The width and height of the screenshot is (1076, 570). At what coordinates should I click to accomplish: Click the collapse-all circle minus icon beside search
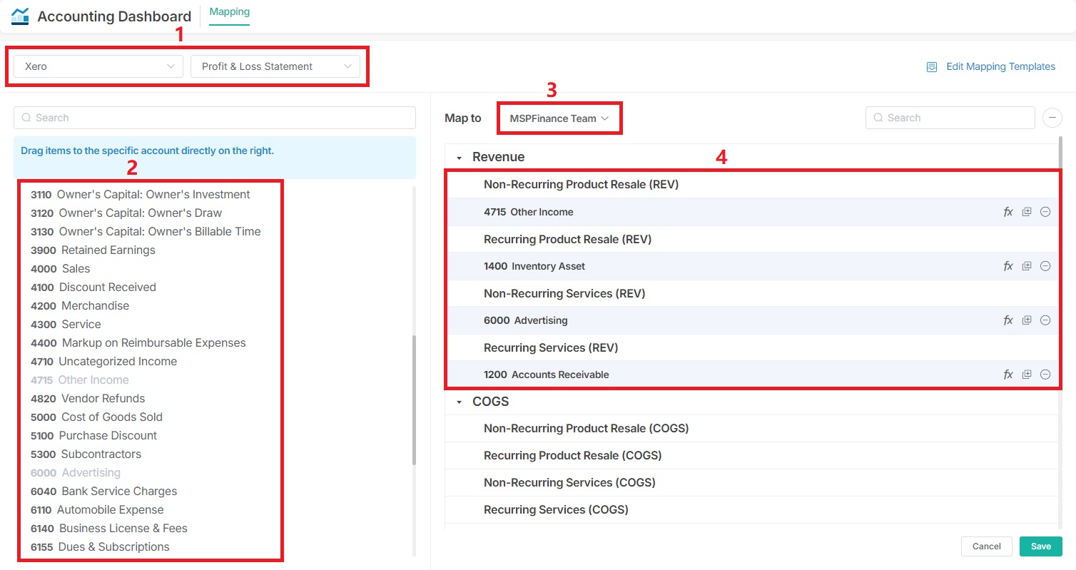(1052, 118)
